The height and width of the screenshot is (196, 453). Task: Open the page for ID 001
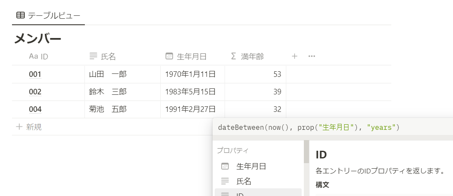[x=35, y=75]
